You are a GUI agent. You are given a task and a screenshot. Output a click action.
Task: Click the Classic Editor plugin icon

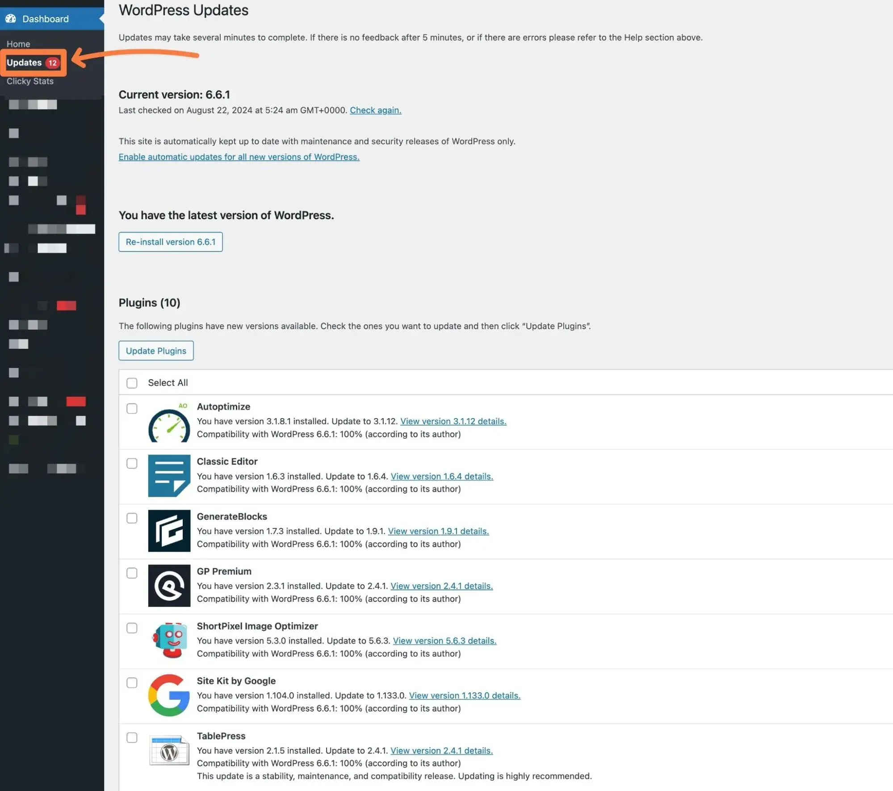tap(168, 475)
